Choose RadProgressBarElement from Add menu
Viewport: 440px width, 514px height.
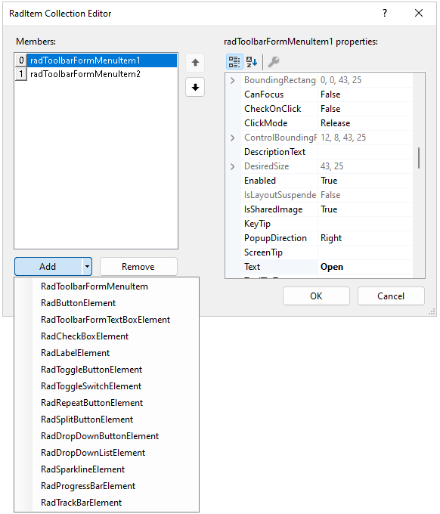(107, 486)
